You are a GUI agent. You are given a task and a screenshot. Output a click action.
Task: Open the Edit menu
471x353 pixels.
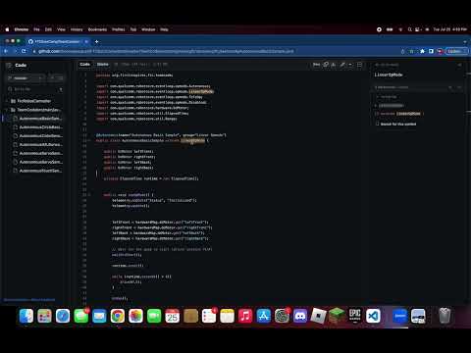tap(48, 29)
